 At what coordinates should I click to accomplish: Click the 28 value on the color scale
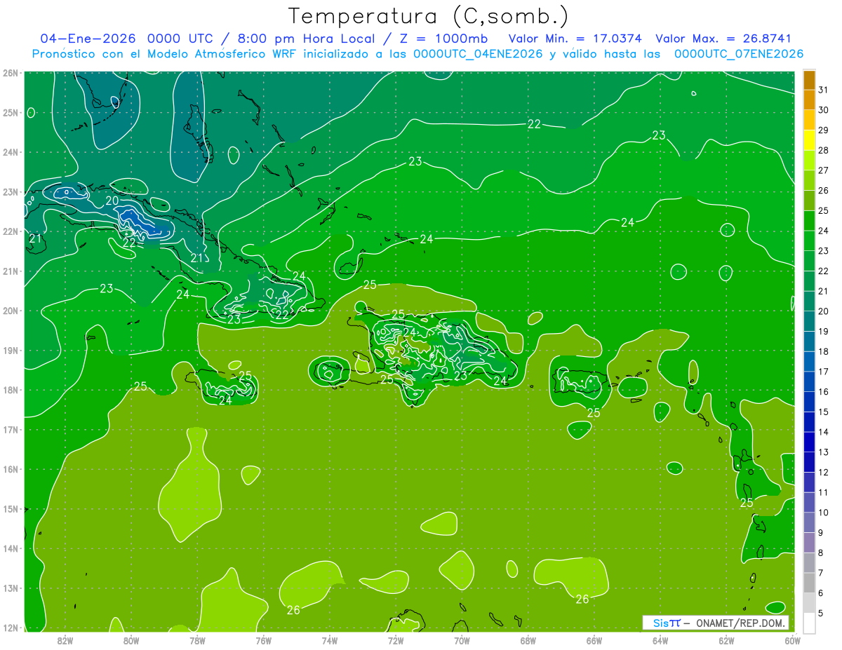tap(823, 150)
